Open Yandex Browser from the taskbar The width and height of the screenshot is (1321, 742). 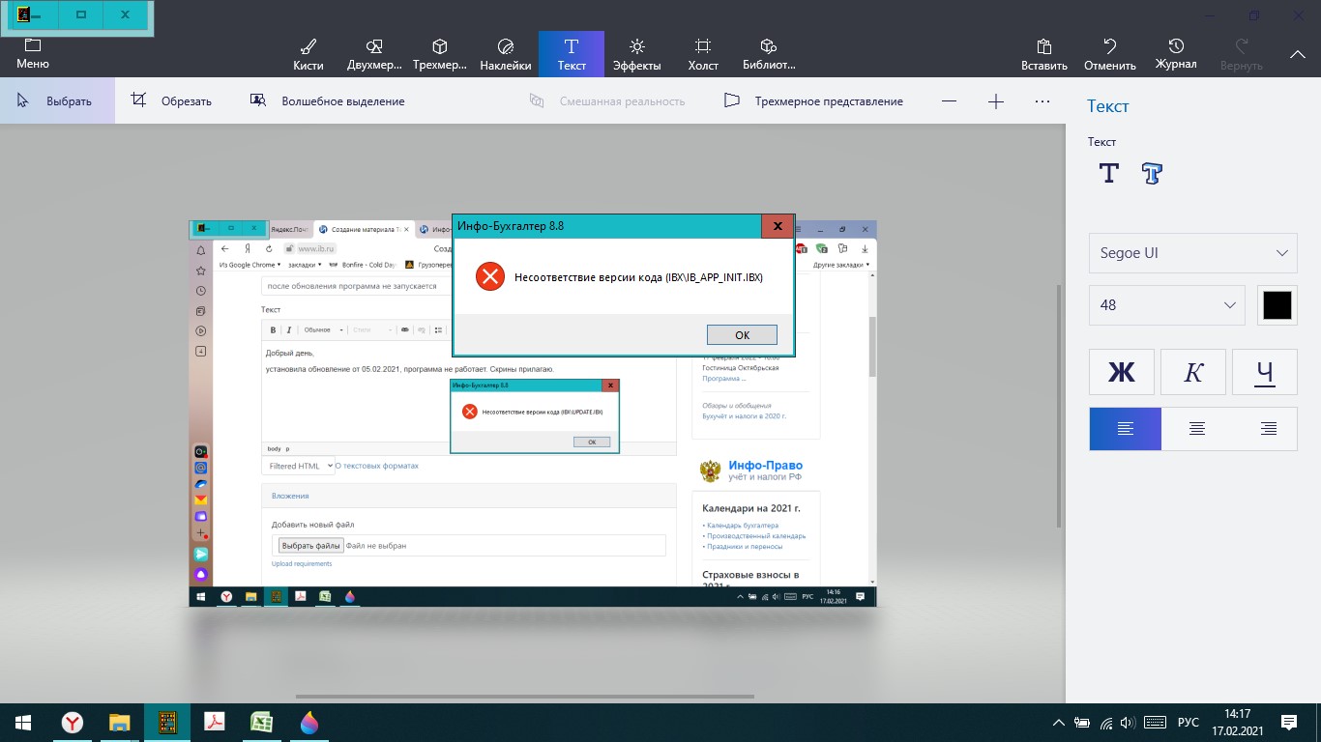[x=73, y=723]
